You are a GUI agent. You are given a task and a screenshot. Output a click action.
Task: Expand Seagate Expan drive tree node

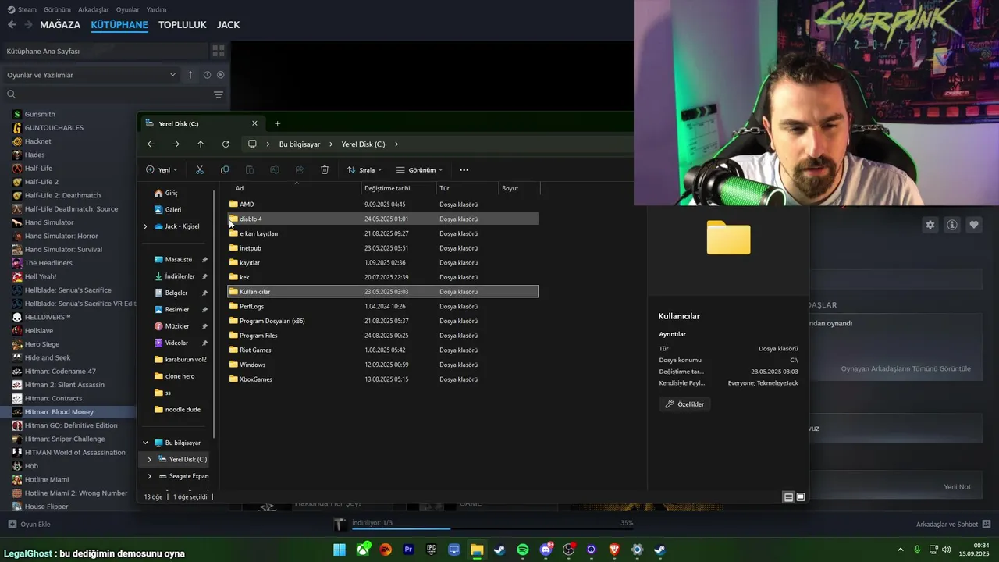(x=149, y=476)
